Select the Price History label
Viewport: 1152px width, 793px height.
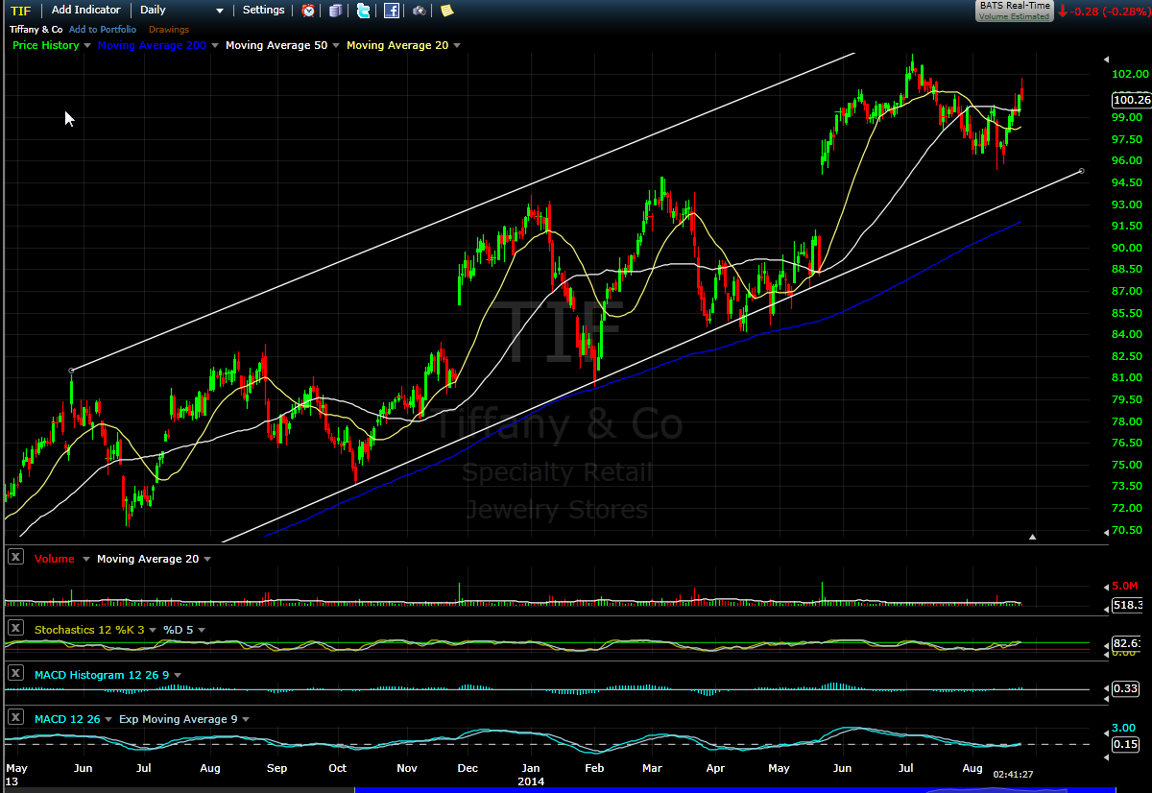pos(46,45)
